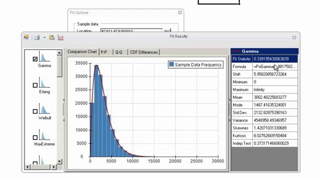
Task: Click the Mean row label
Action: coord(242,97)
